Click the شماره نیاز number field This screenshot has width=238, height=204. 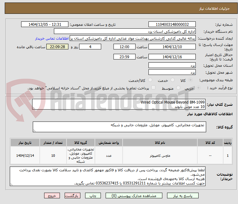(x=172, y=25)
